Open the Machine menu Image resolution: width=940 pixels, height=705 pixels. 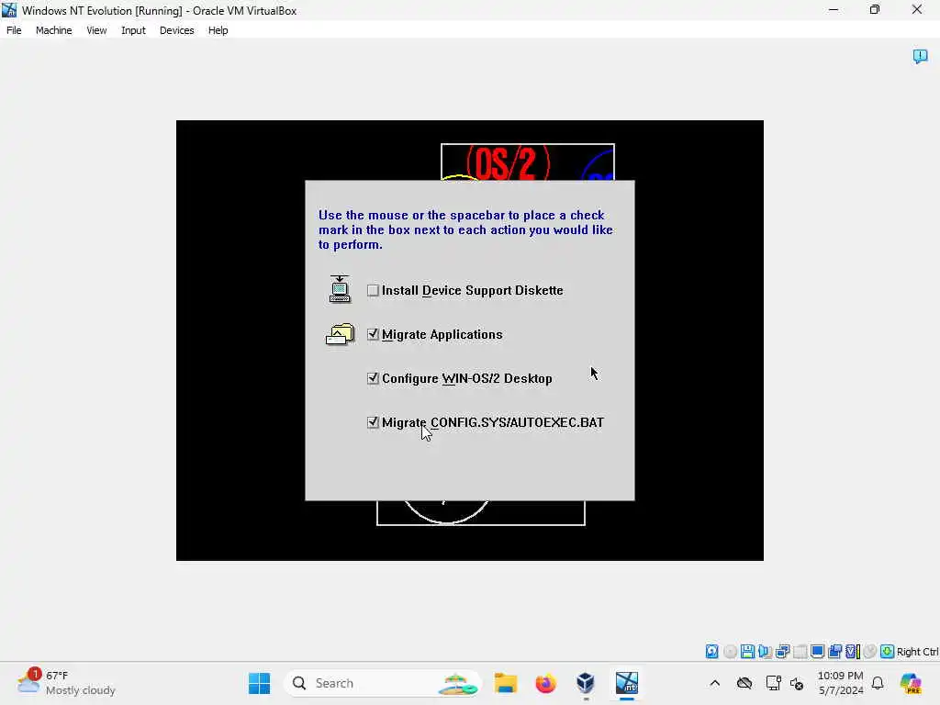[x=53, y=30]
